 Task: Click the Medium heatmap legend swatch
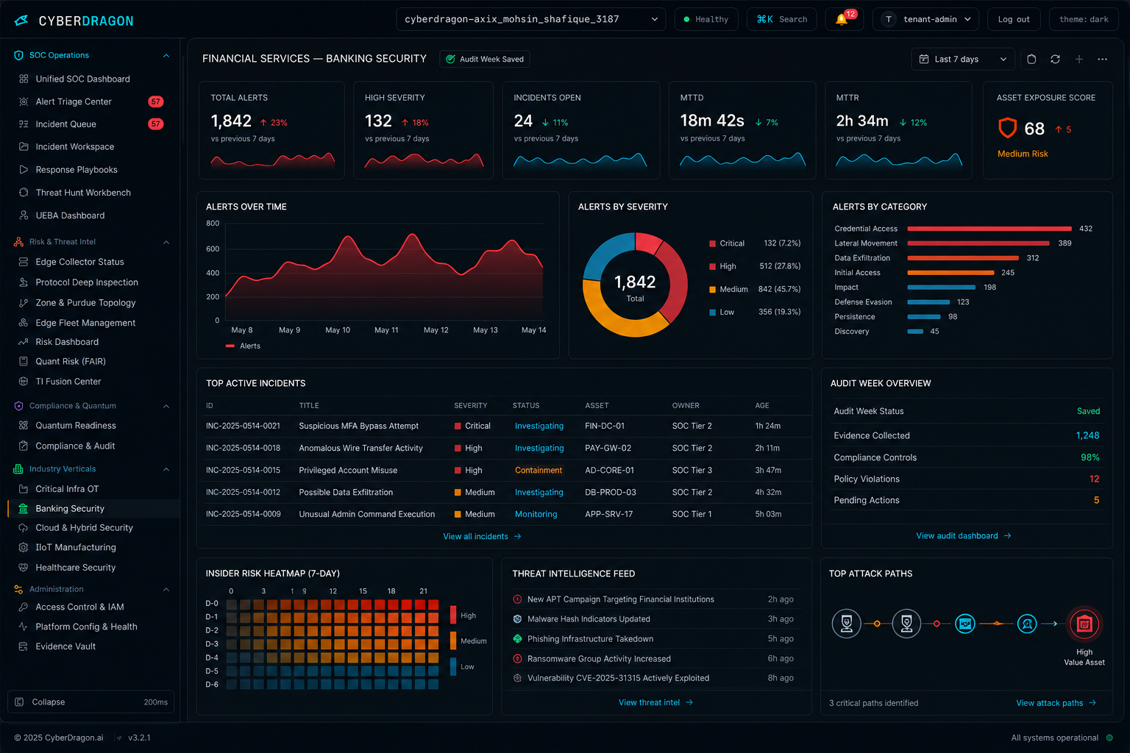[453, 640]
